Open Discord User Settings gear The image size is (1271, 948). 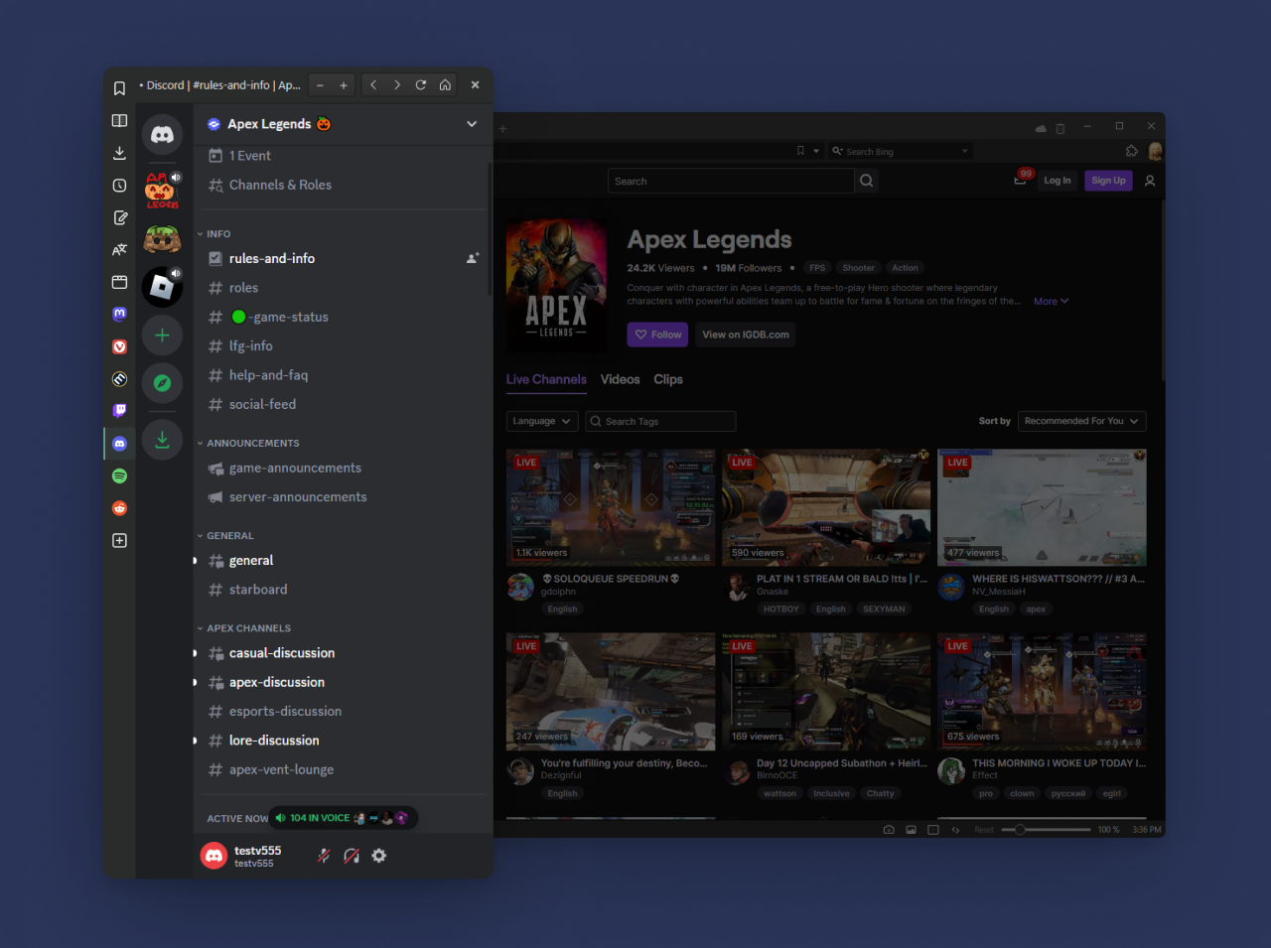tap(379, 856)
